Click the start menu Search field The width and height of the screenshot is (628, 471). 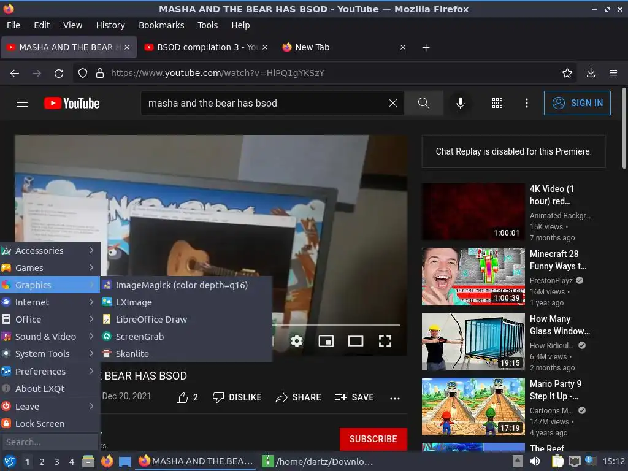49,442
